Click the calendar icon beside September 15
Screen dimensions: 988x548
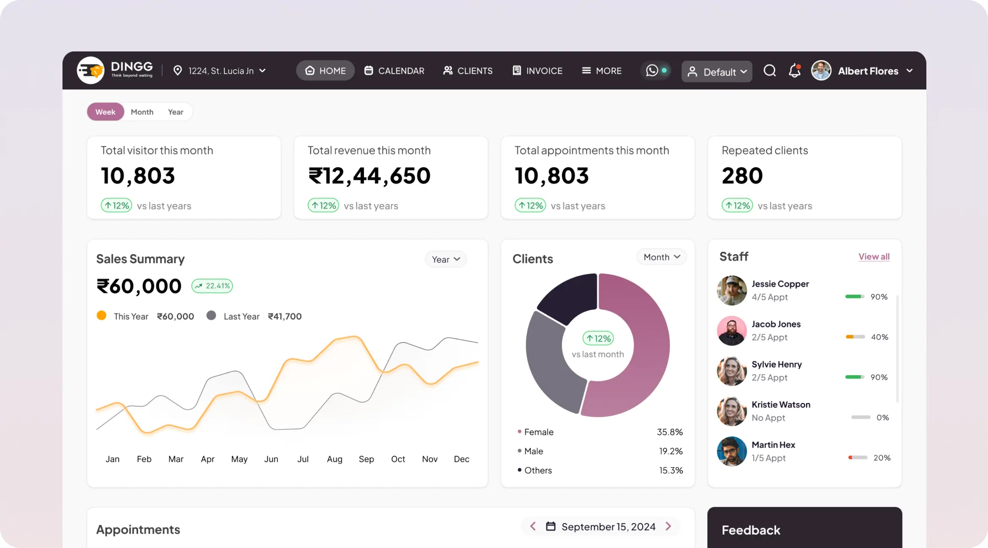[551, 526]
